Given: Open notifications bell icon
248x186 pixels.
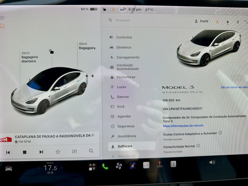Looking at the screenshot, I should 228,22.
